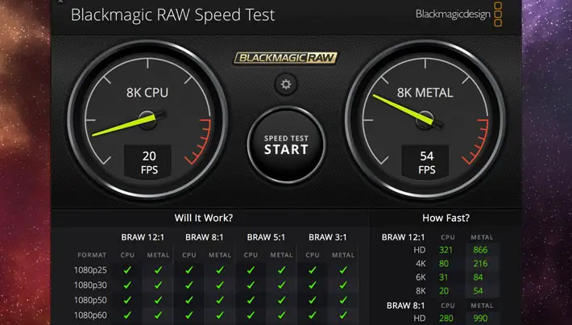Click the 1080p60 BRAW 3:1 CPU checkmark

pyautogui.click(x=313, y=315)
